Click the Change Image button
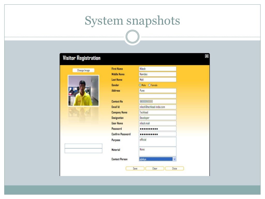 pyautogui.click(x=83, y=70)
